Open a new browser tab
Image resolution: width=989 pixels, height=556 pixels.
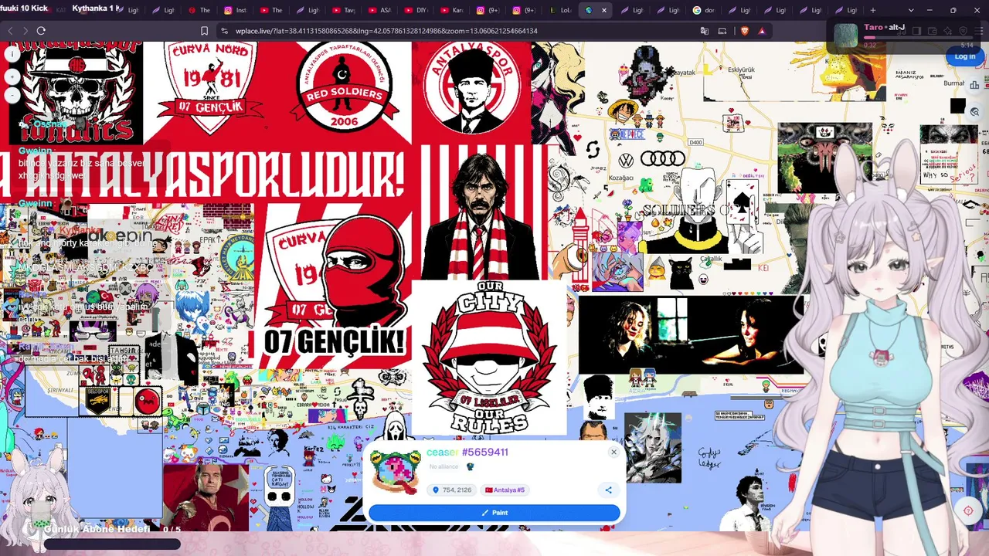coord(873,10)
